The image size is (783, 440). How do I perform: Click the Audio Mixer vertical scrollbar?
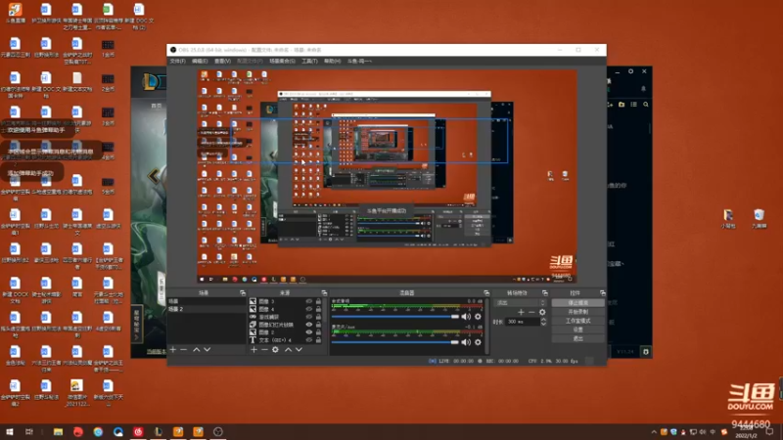tap(486, 326)
